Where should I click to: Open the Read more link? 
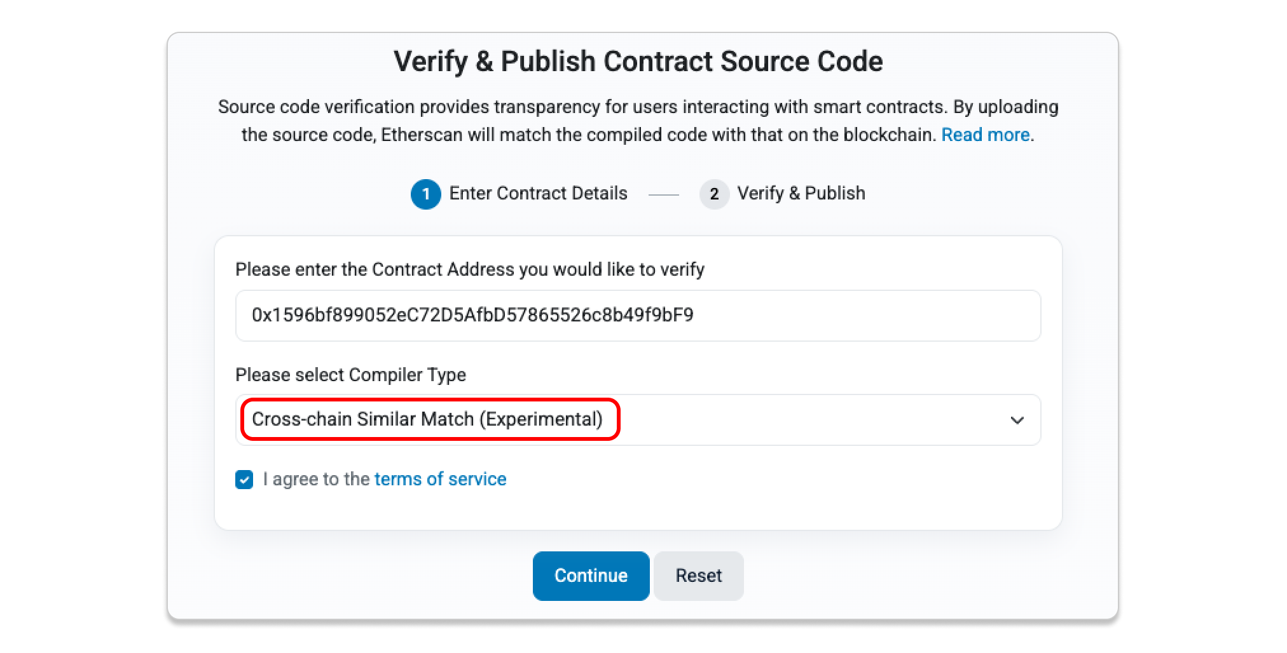[x=985, y=135]
